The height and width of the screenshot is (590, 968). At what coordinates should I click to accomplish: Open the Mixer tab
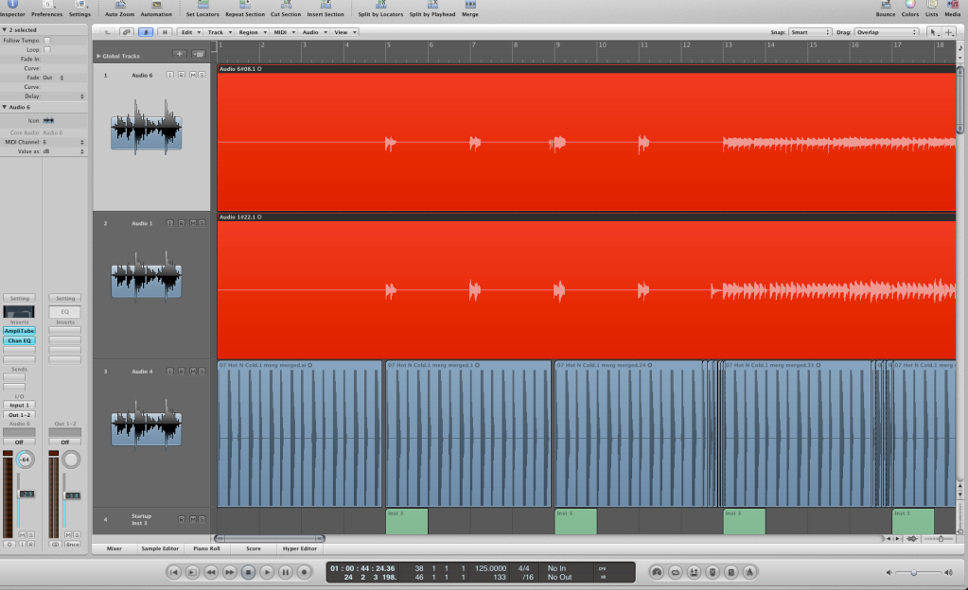pos(114,548)
